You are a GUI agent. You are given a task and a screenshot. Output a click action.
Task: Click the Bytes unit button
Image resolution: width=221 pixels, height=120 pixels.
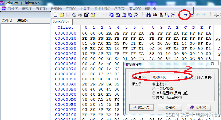tap(189, 77)
